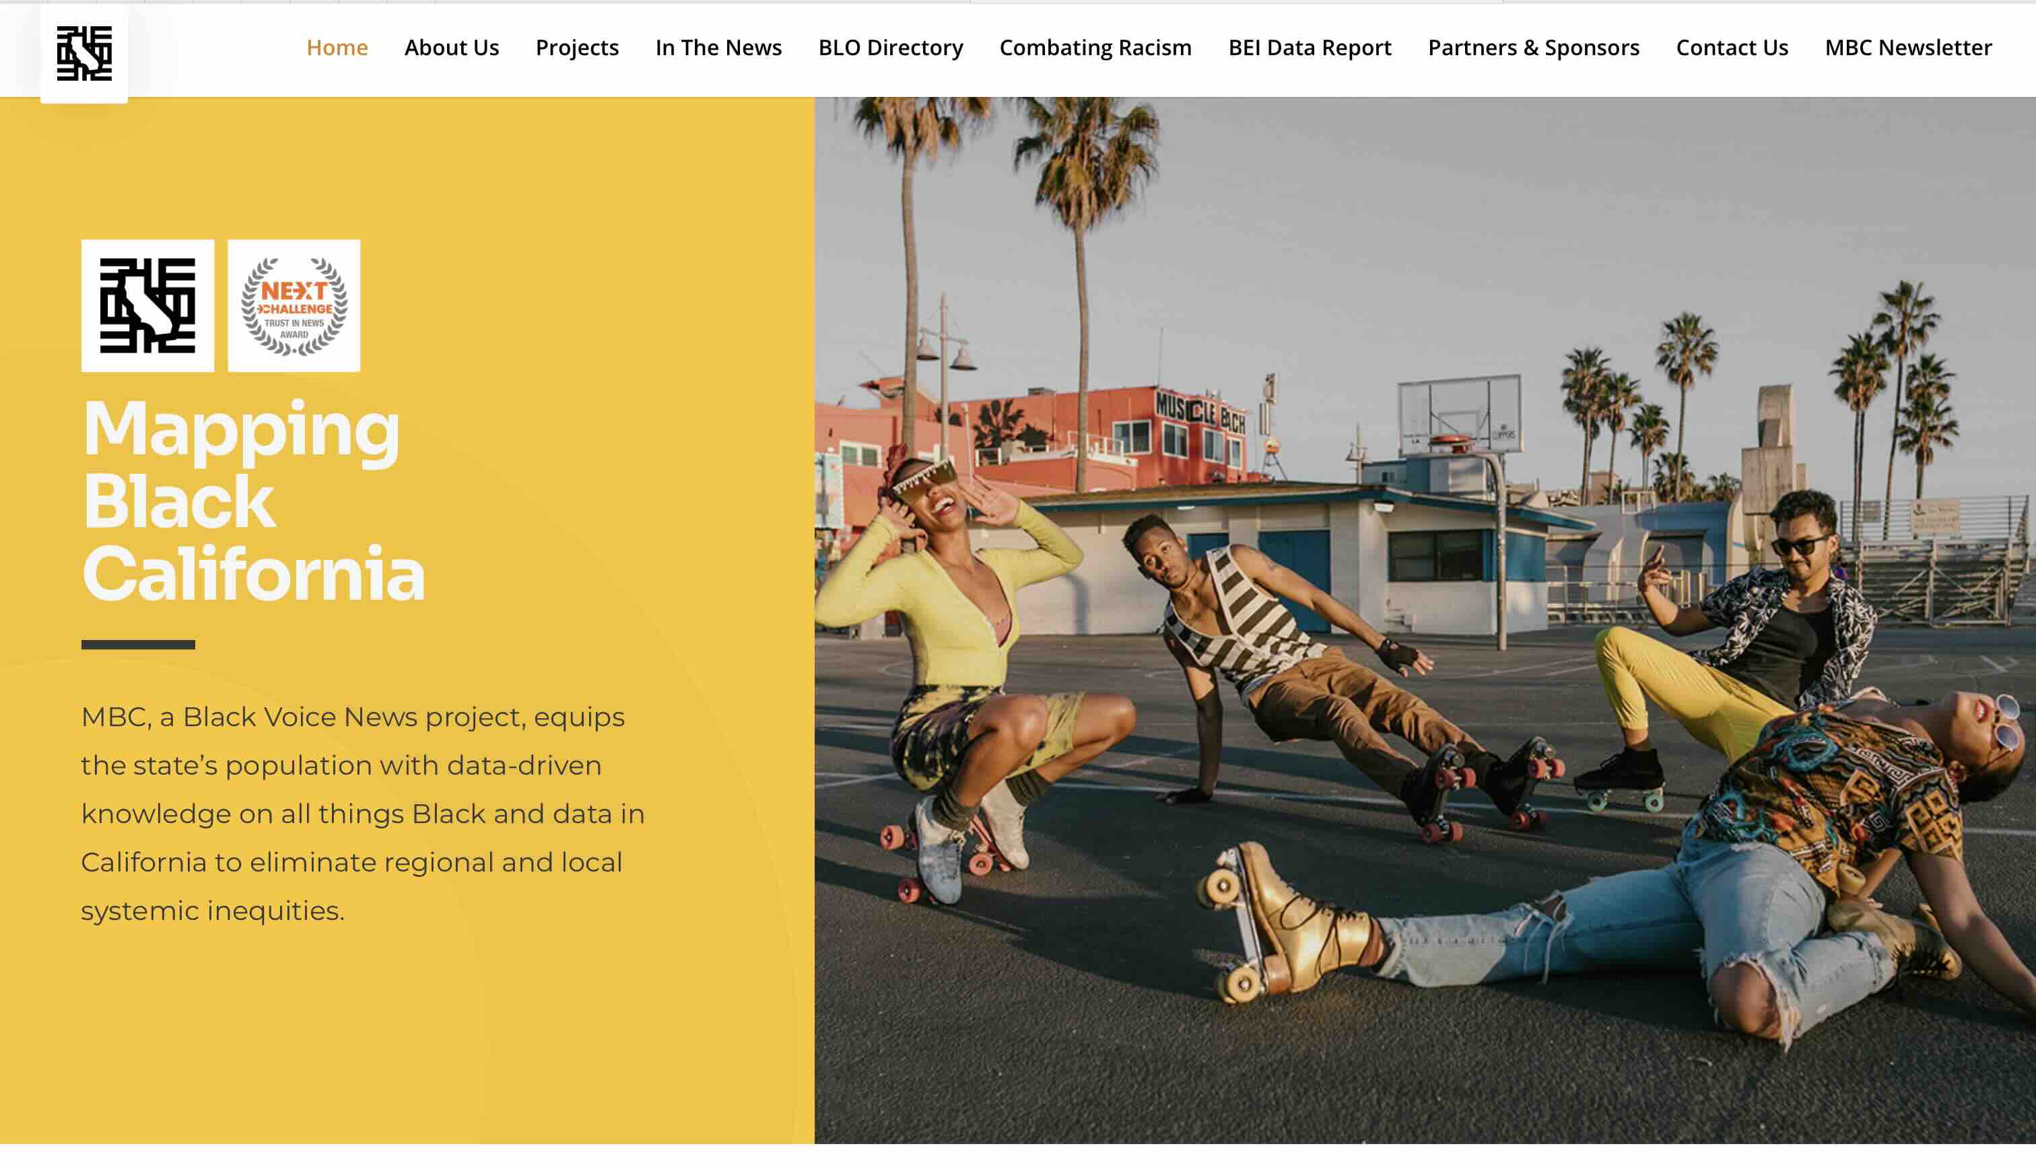View the BEI Data Report page

coord(1310,47)
